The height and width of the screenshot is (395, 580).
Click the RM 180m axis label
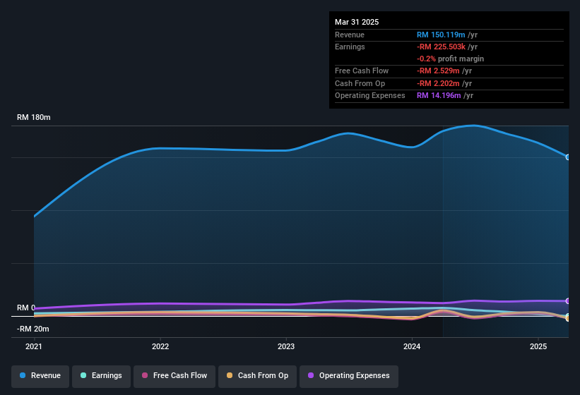coord(34,117)
